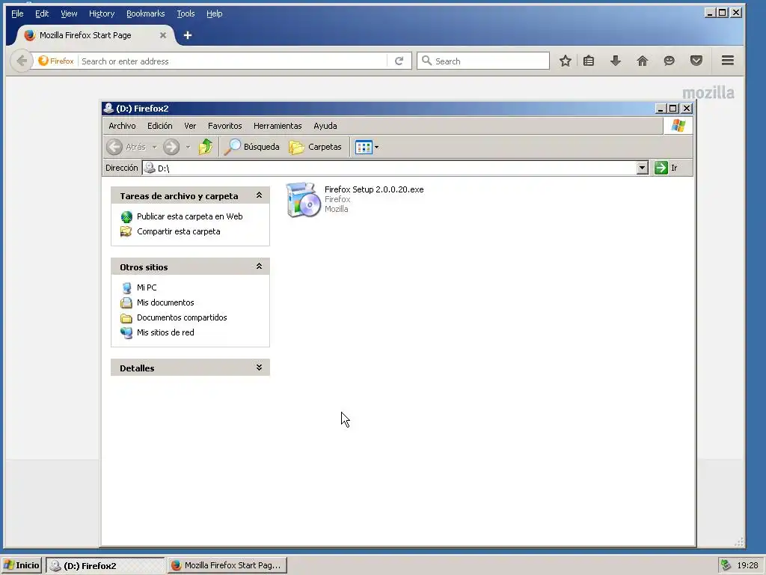
Task: Open Firefox downloads arrow icon
Action: (x=616, y=61)
